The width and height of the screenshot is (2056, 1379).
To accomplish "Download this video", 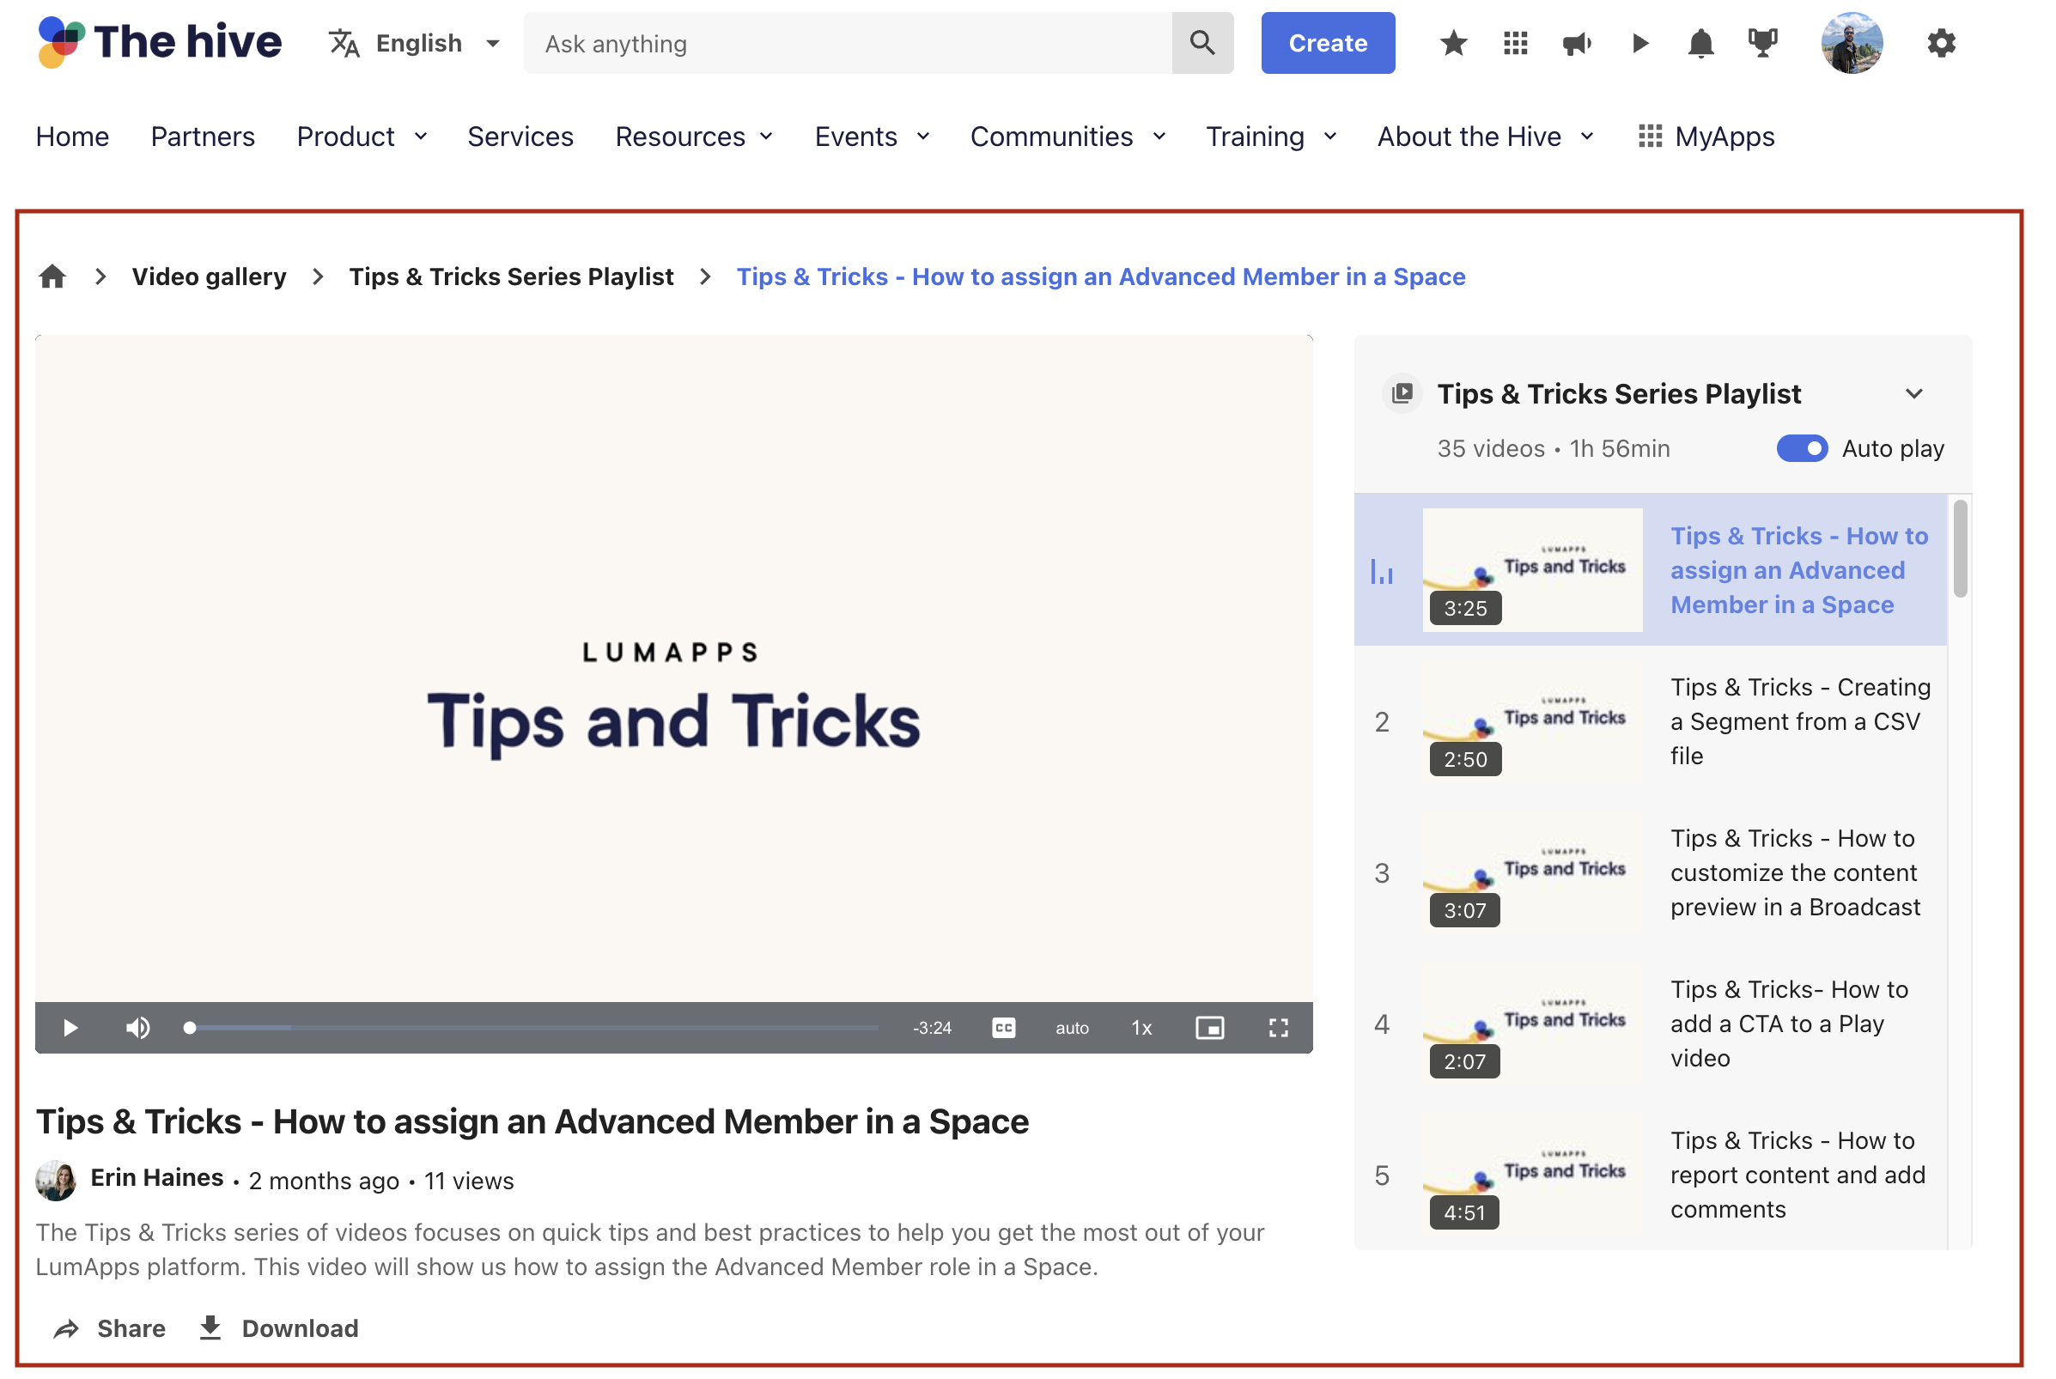I will point(278,1327).
